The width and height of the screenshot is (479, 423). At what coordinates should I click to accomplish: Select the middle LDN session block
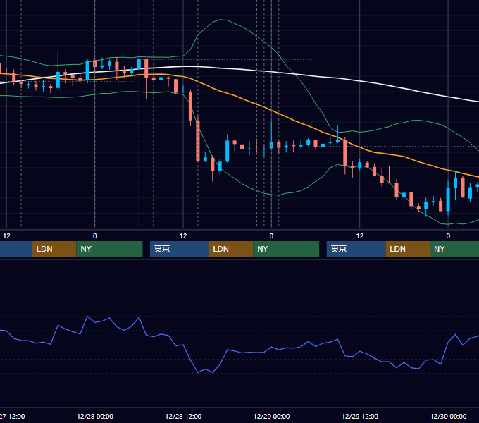(231, 249)
